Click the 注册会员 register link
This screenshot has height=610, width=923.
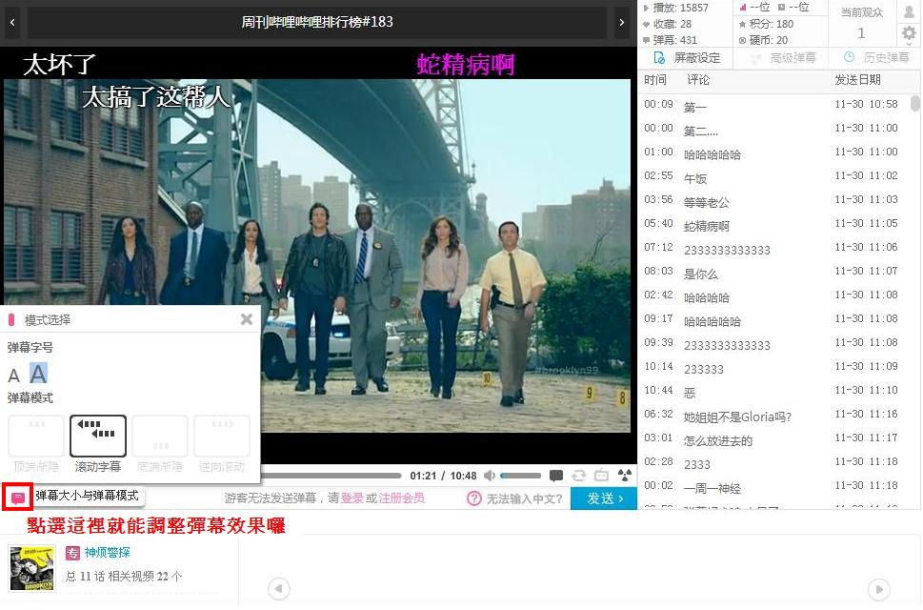point(401,498)
